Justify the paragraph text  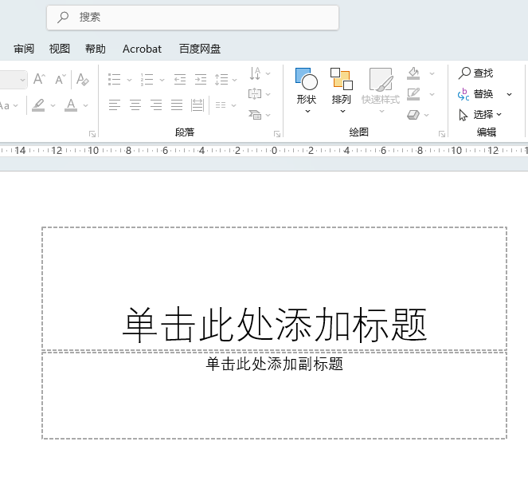tap(177, 105)
